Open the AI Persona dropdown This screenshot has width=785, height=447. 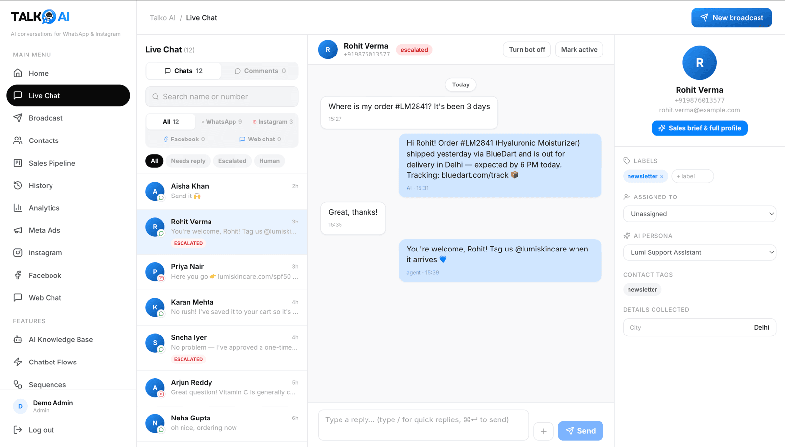coord(699,252)
